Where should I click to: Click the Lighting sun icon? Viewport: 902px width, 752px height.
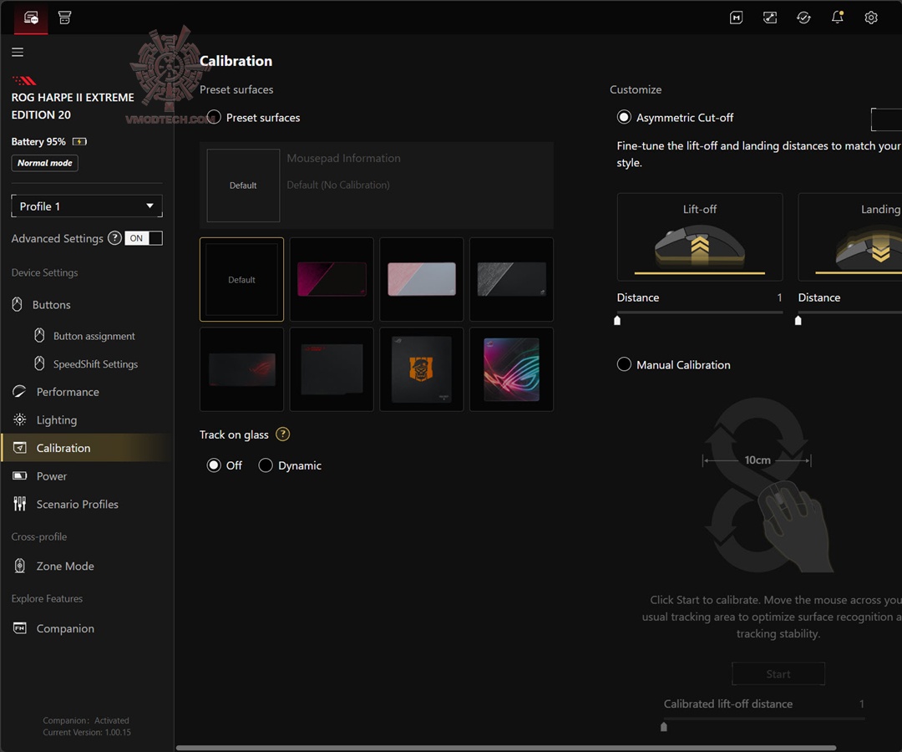tap(19, 419)
